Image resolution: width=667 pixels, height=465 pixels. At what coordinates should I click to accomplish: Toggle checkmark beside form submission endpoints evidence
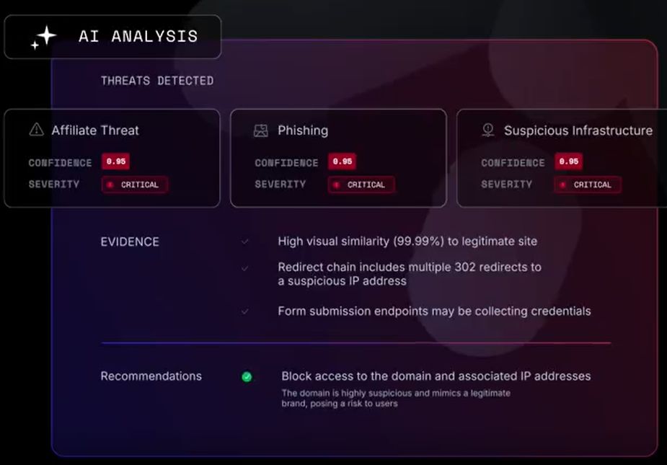coord(244,311)
